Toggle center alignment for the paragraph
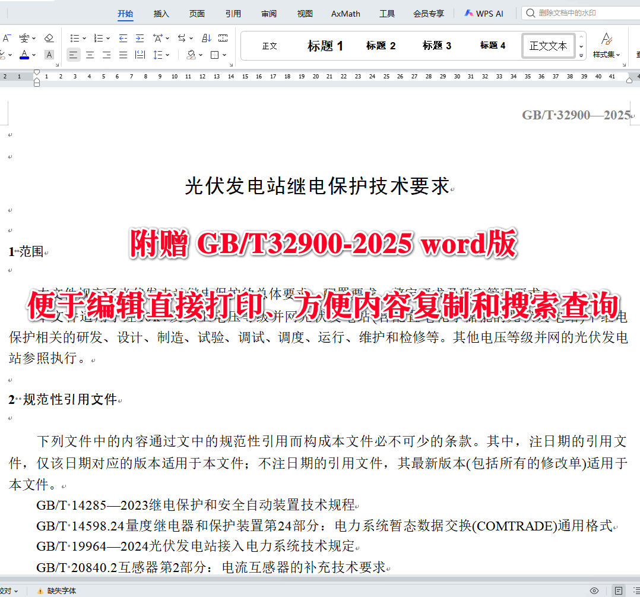 [x=90, y=54]
